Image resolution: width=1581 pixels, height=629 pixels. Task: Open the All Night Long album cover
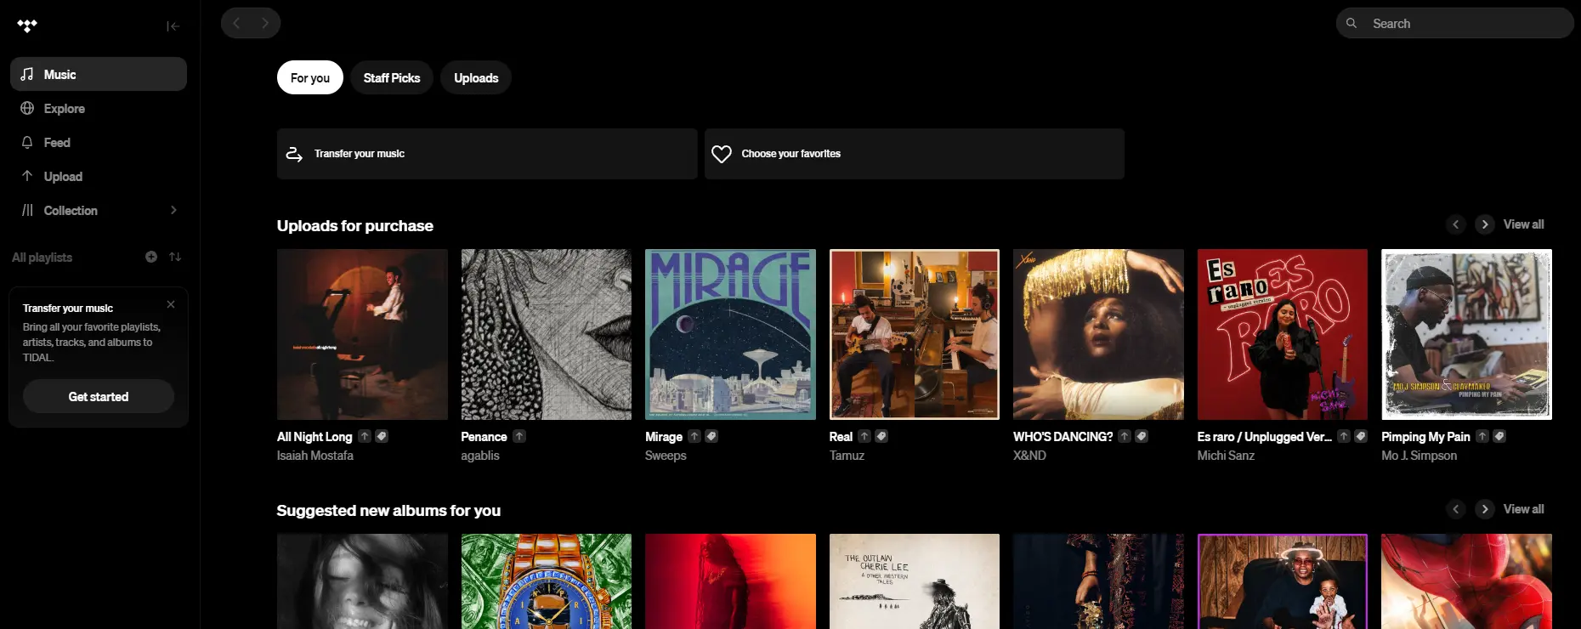click(x=362, y=334)
